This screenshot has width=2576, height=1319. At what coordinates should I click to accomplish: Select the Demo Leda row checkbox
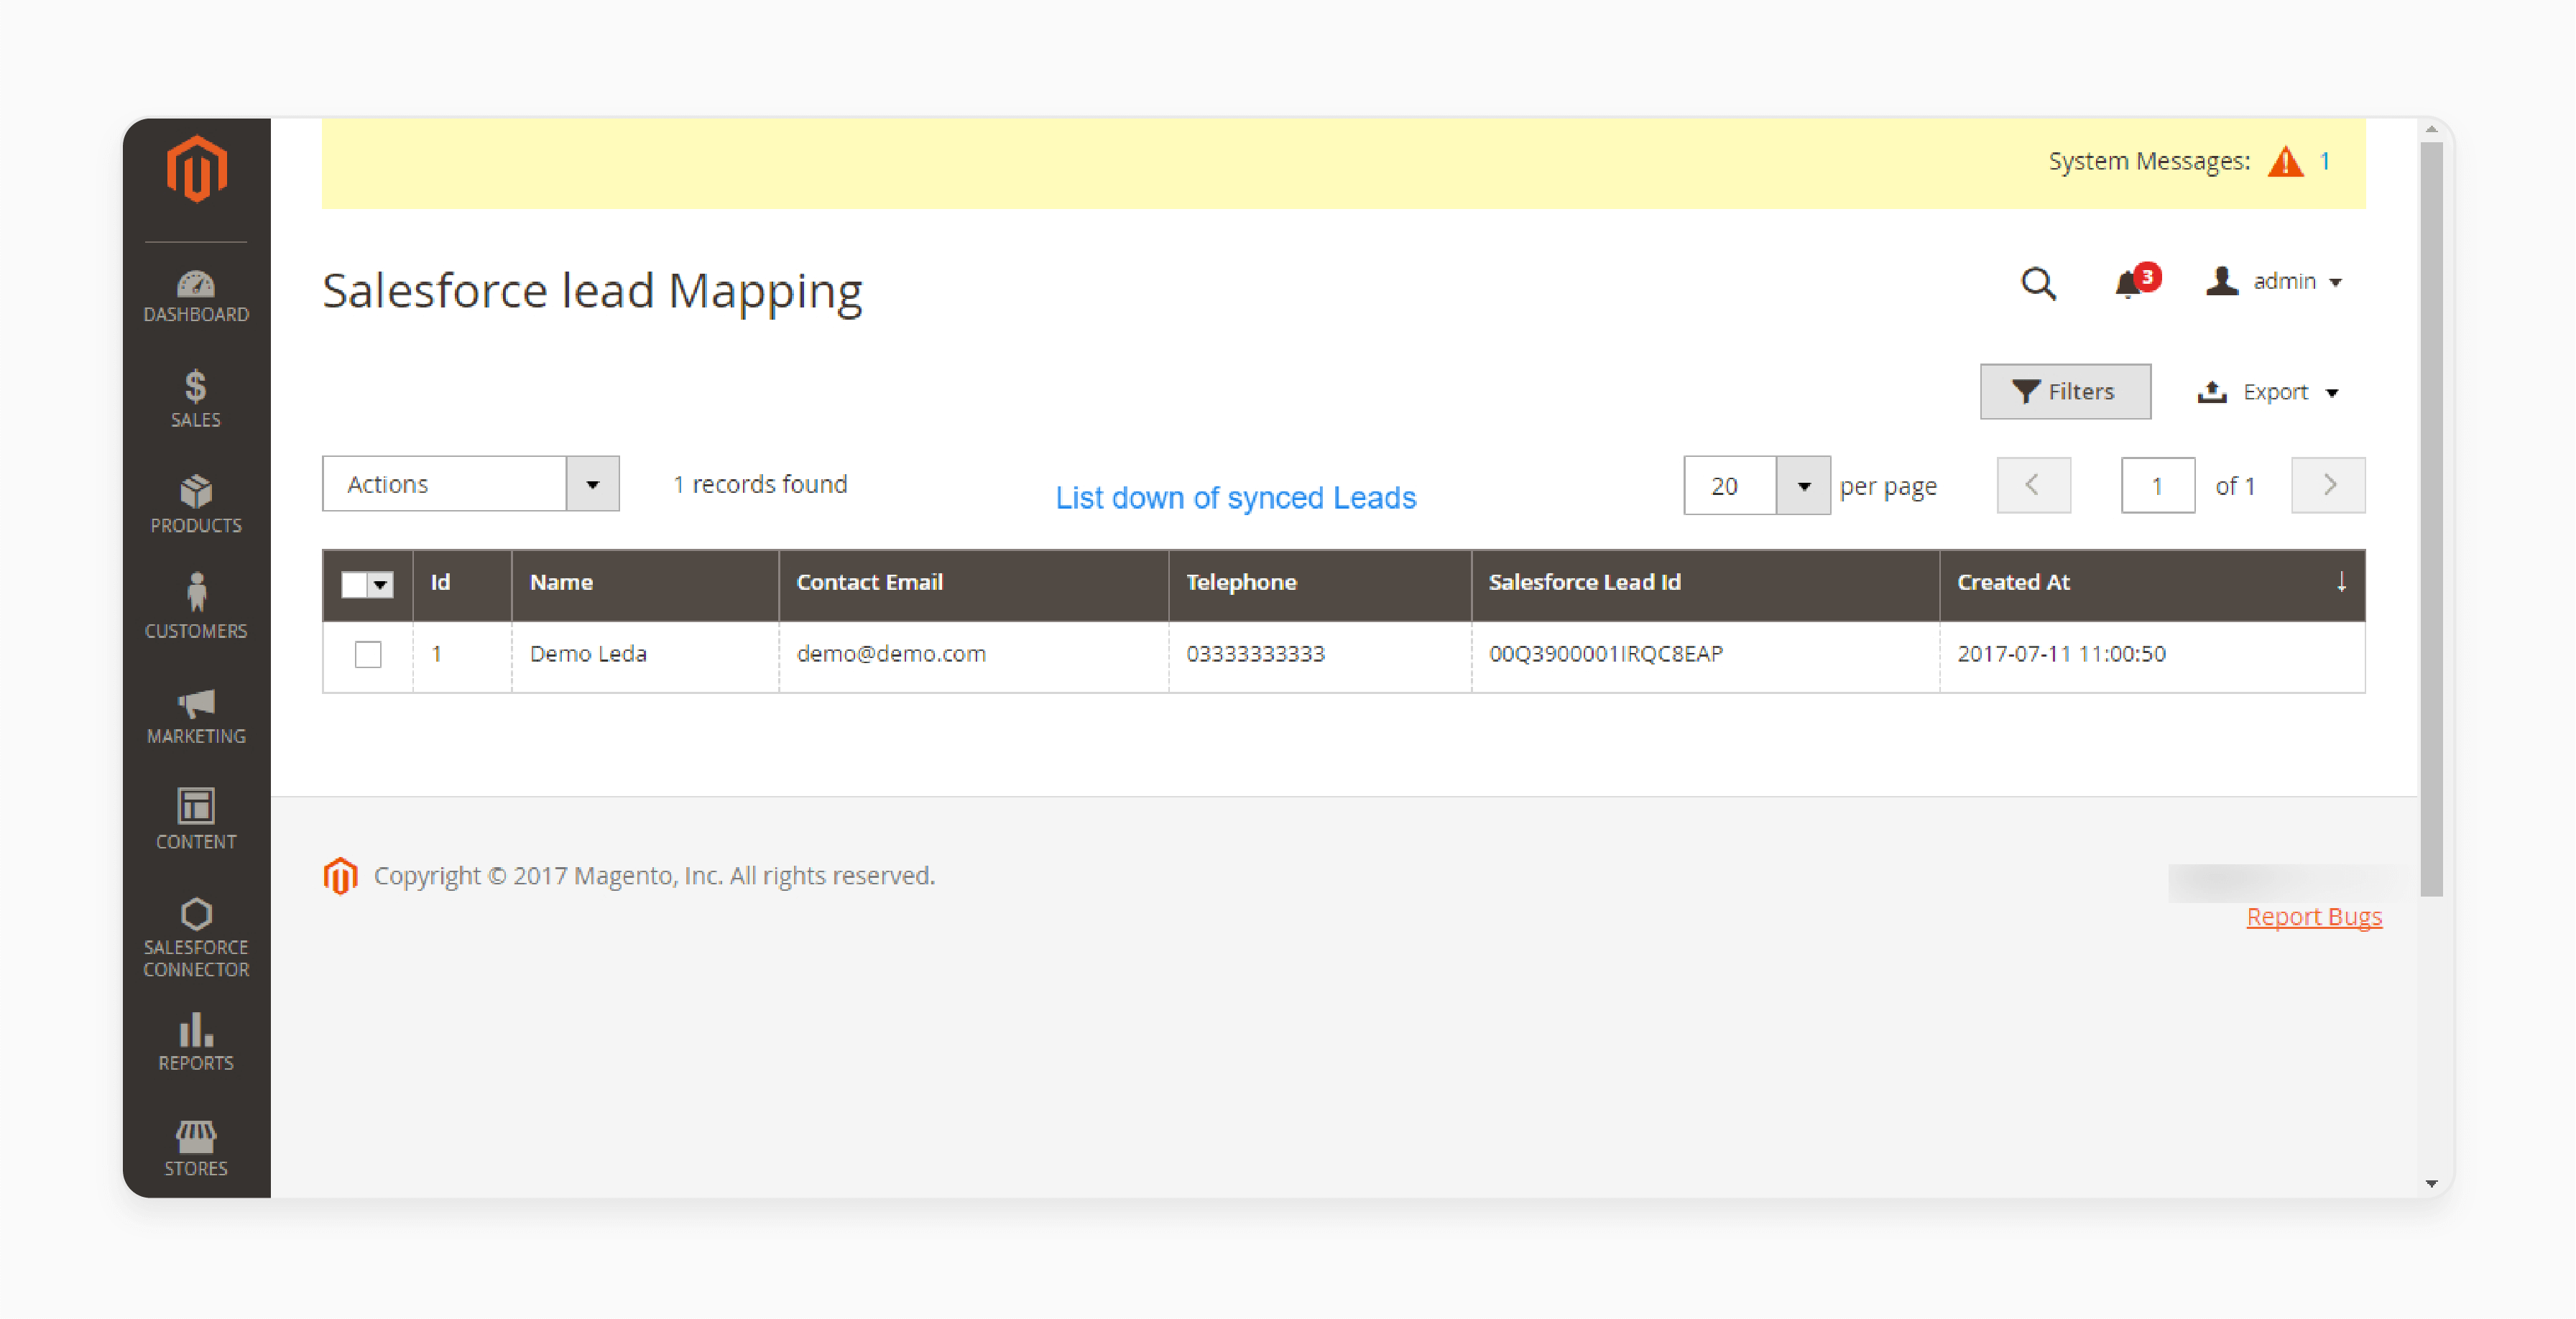(368, 655)
